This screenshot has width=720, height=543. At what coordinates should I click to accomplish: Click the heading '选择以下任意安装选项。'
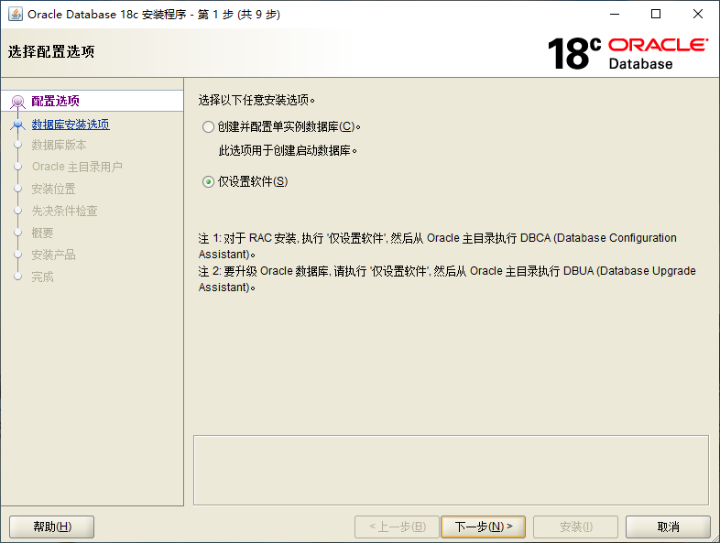256,100
